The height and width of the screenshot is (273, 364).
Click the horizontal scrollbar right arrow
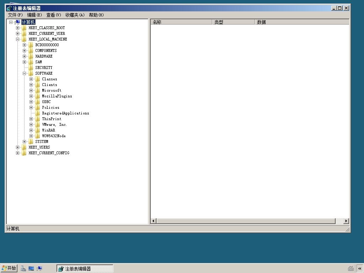(346, 221)
